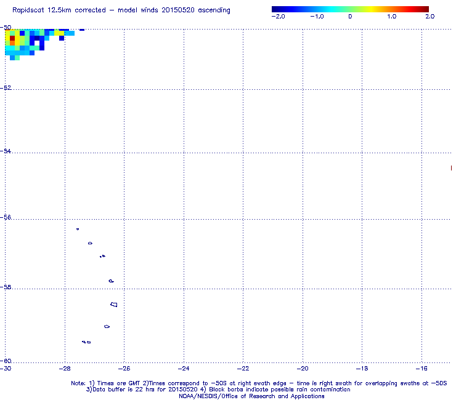Select the -26 longitude axis label
The height and width of the screenshot is (400, 456).
pyautogui.click(x=124, y=369)
